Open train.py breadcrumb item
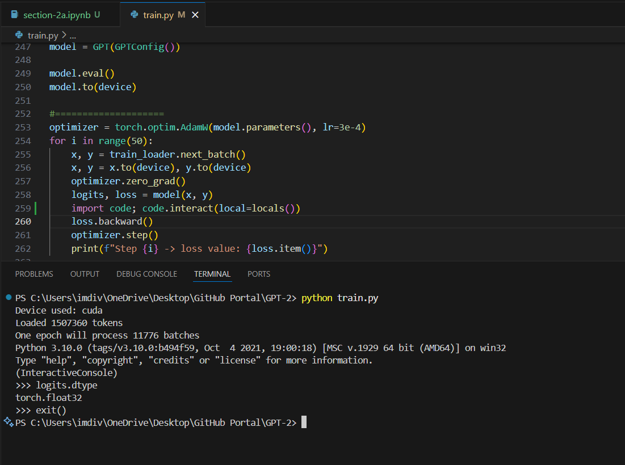Image resolution: width=625 pixels, height=465 pixels. (43, 35)
